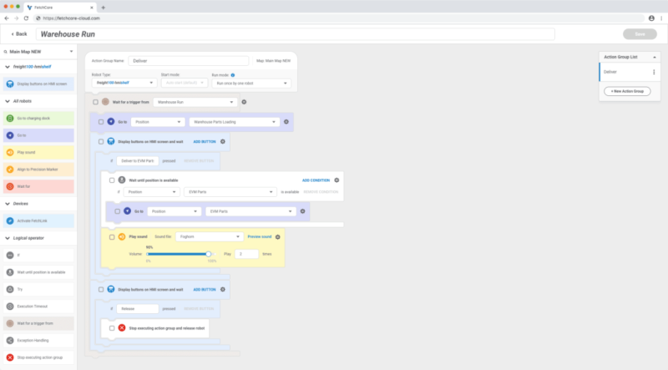The width and height of the screenshot is (668, 370).
Task: Open the Robot Type dropdown
Action: coord(124,84)
